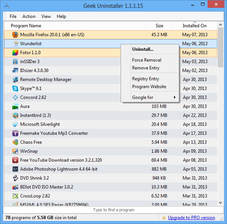Focus the Type to find a program field
The image size is (227, 224).
[x=113, y=210]
